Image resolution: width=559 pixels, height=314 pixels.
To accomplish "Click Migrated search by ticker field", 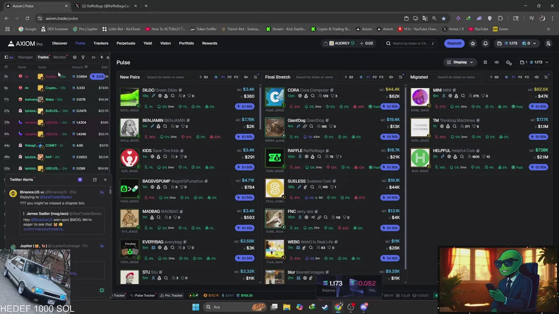I will [461, 77].
